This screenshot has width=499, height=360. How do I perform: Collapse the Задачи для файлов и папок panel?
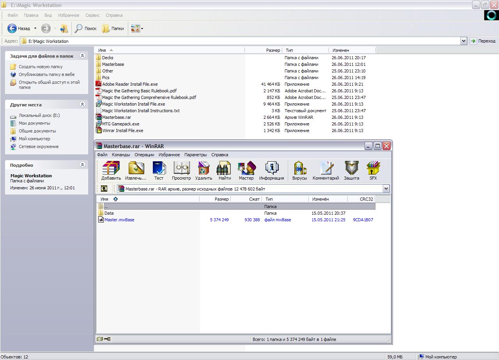[82, 56]
